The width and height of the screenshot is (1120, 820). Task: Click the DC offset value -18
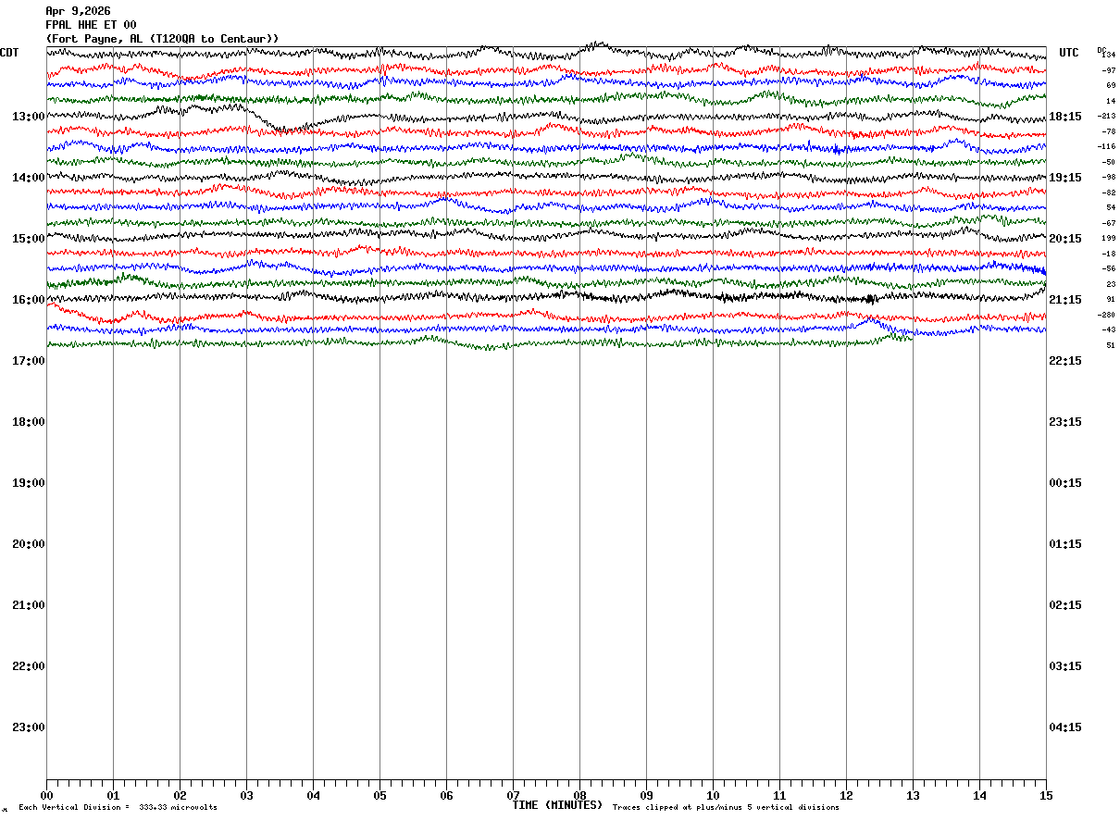click(1109, 254)
